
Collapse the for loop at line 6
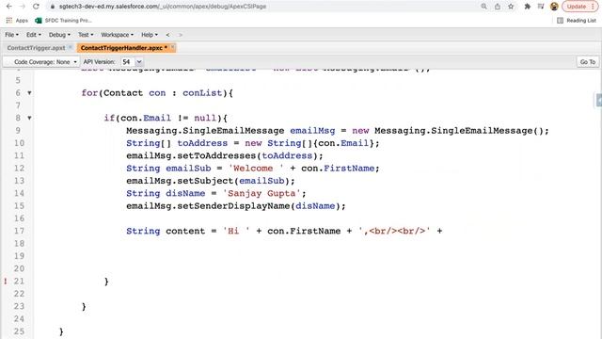click(29, 93)
